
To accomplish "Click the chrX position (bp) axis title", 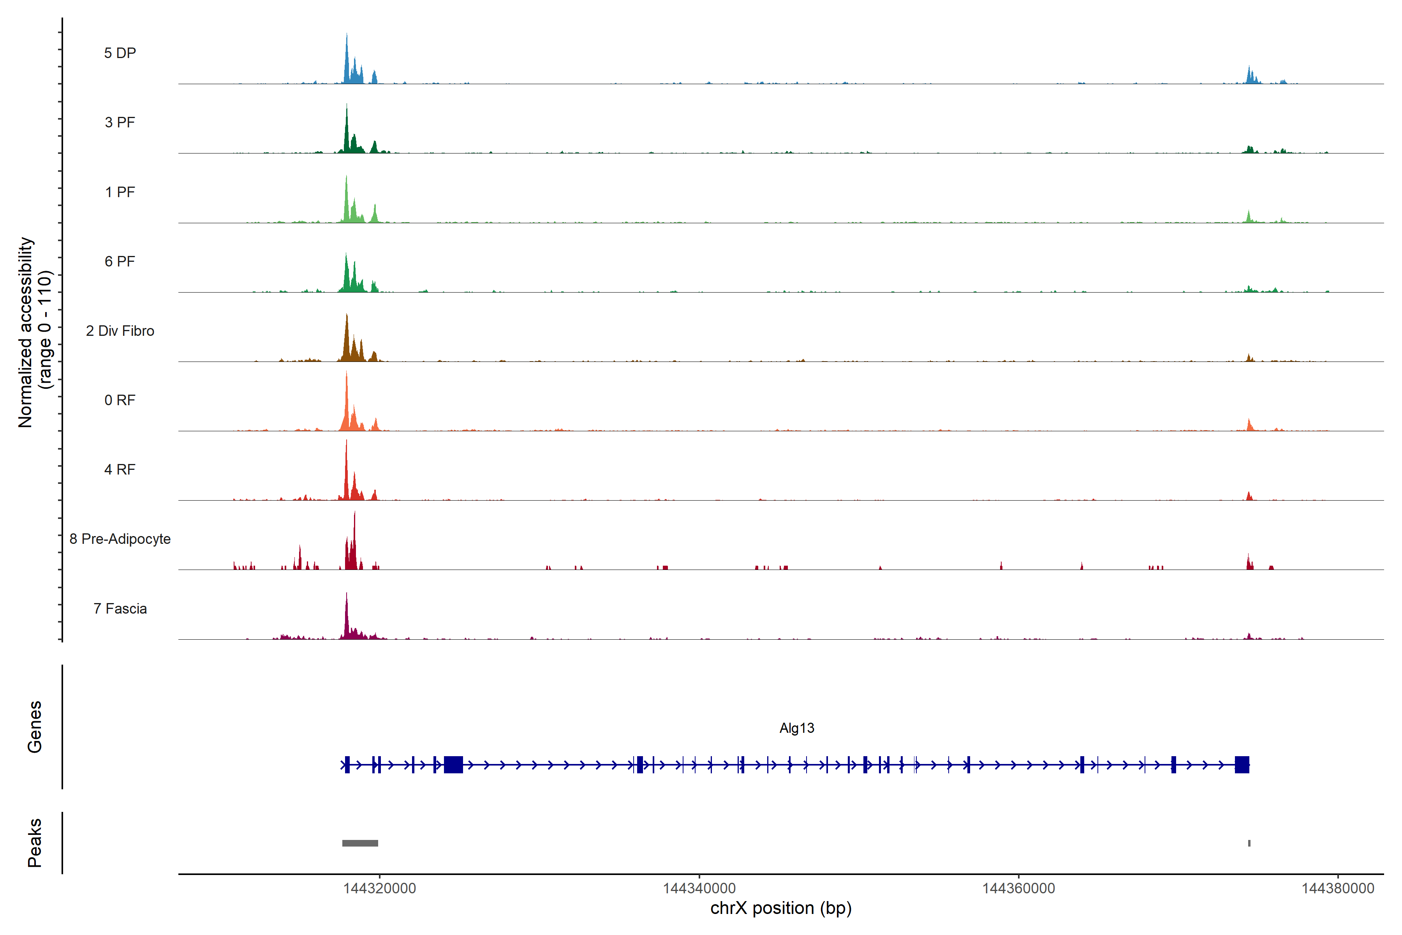I will tap(781, 908).
